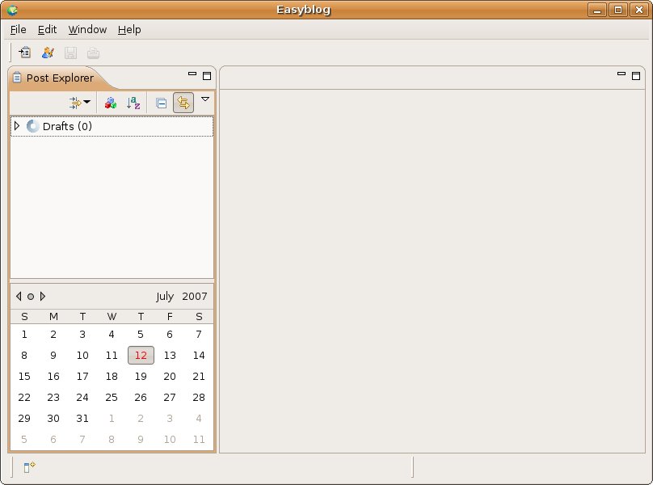Screen dimensions: 653x485
Task: Select July 20 in the calendar
Action: [170, 376]
